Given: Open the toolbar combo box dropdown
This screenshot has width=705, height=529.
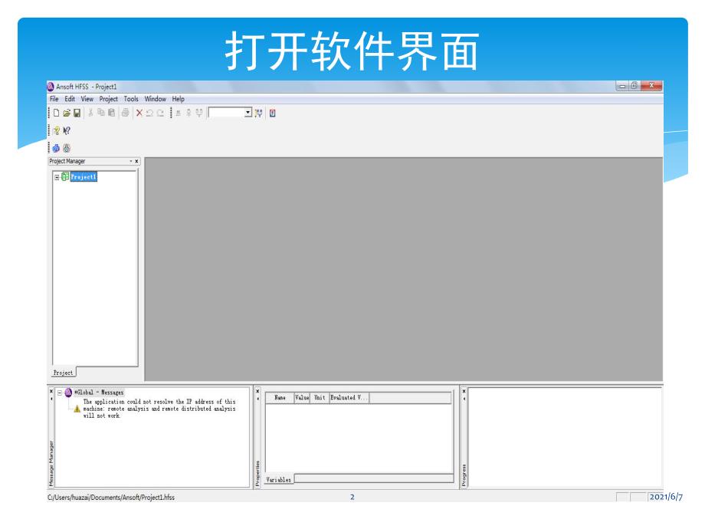Looking at the screenshot, I should pyautogui.click(x=248, y=113).
